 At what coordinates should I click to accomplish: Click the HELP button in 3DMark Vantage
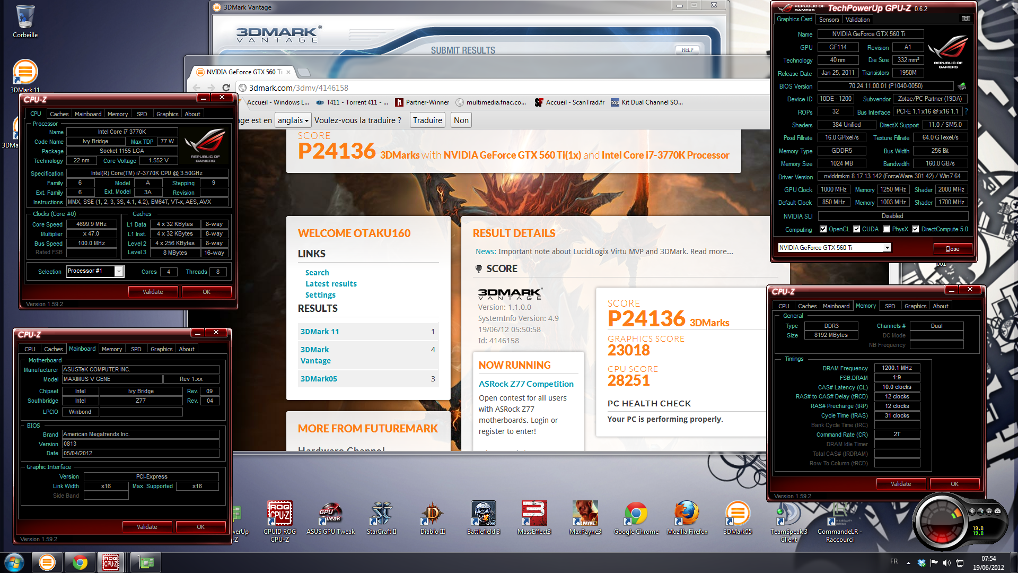click(x=687, y=50)
